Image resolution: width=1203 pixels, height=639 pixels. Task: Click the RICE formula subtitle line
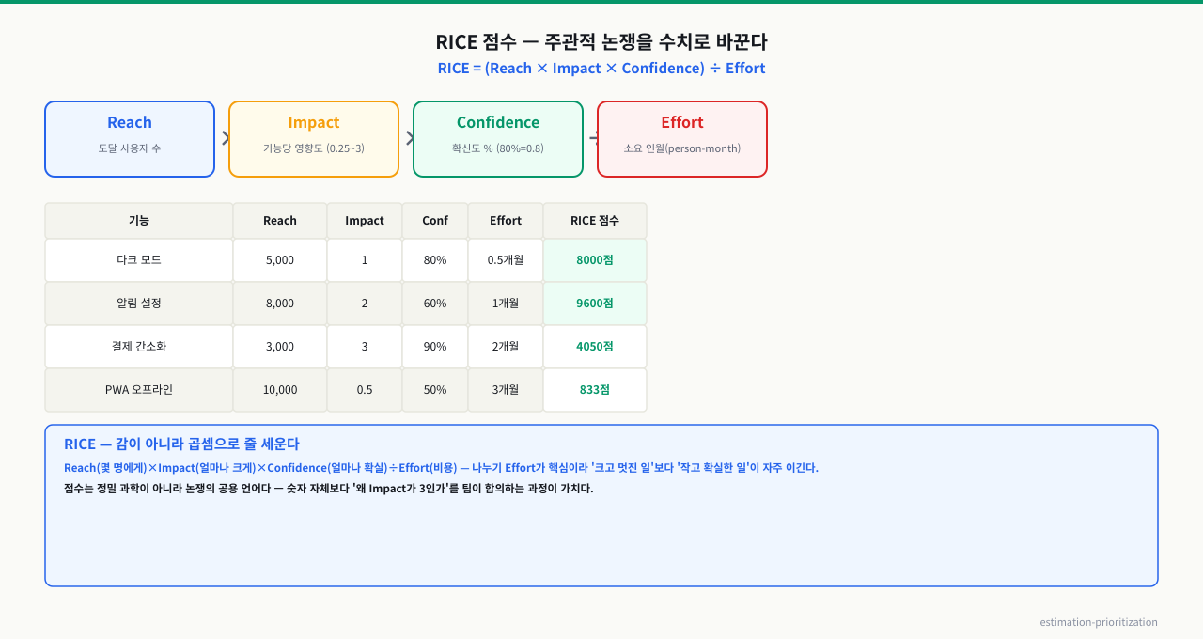click(601, 69)
